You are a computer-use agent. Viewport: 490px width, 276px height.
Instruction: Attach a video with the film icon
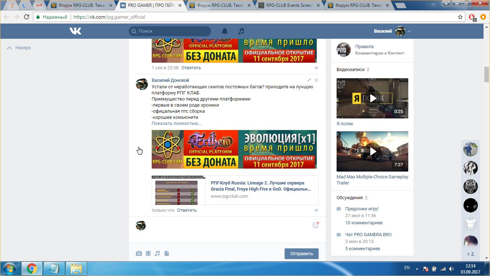coord(148,253)
